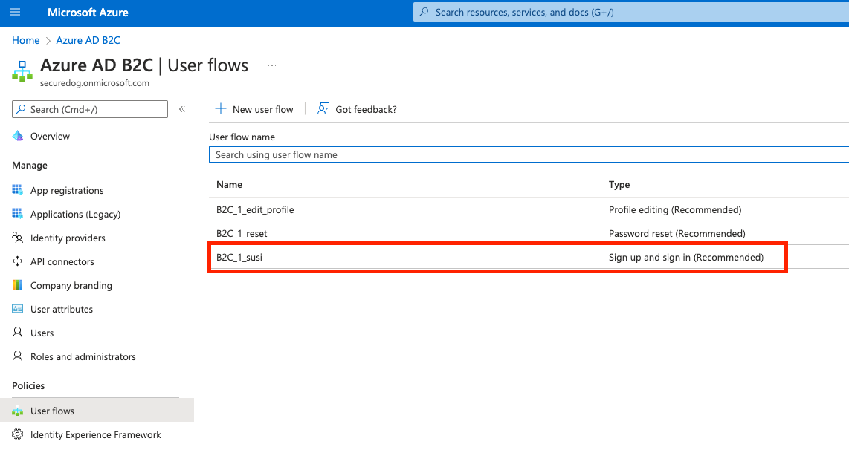Click the User attributes icon

17,309
